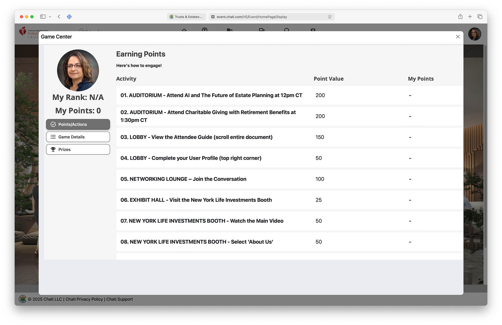
Task: Open the Chati Support link
Action: (x=119, y=299)
